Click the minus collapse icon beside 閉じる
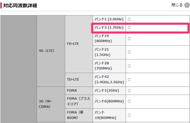 coord(186,5)
